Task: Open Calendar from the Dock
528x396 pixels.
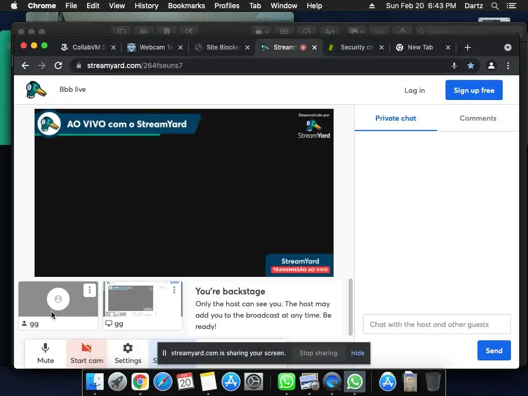Action: click(185, 382)
